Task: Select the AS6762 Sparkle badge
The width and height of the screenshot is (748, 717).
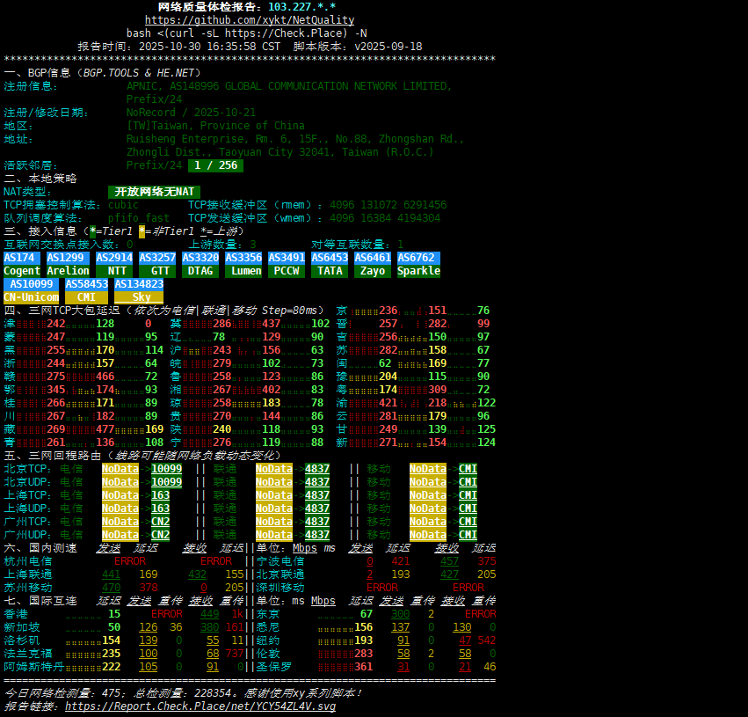Action: [x=418, y=264]
